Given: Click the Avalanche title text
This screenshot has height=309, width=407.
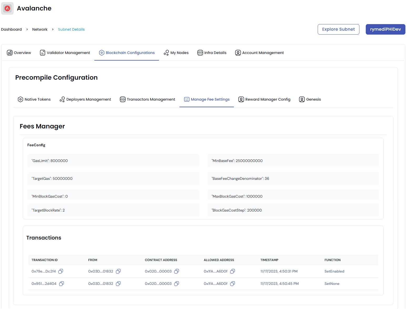Looking at the screenshot, I should pos(34,8).
